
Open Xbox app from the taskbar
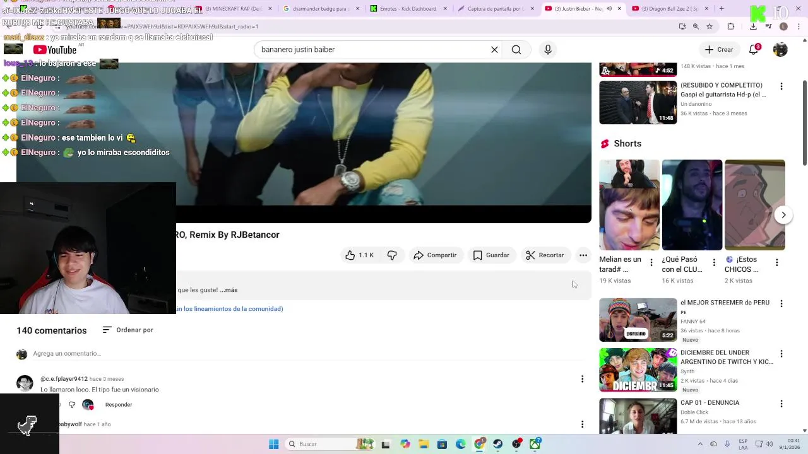click(x=535, y=444)
